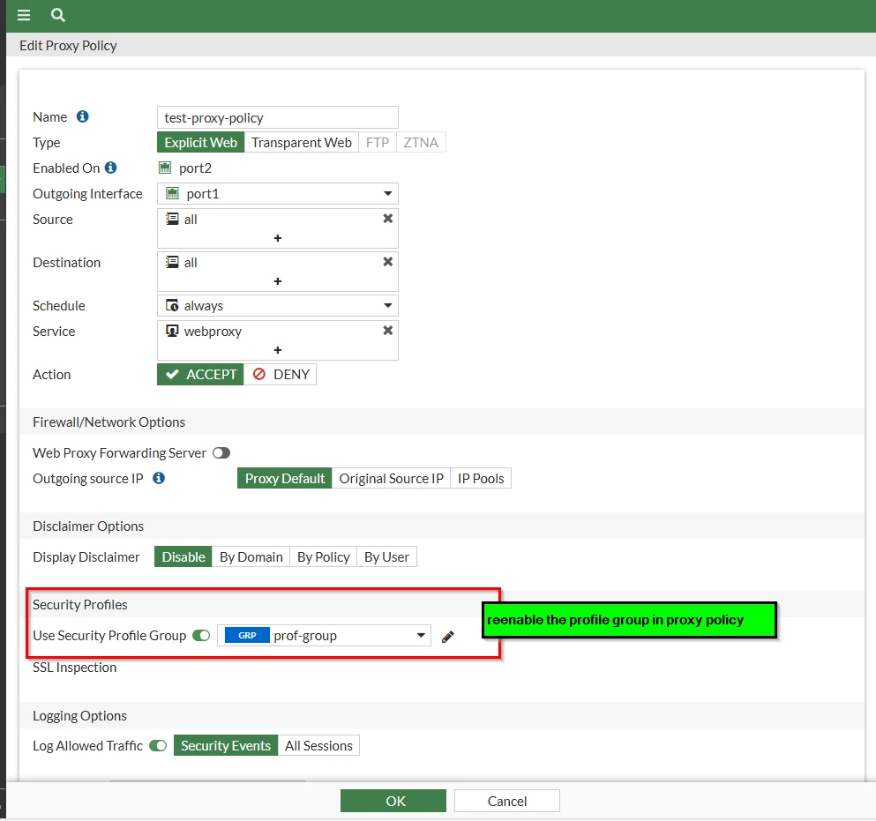Image resolution: width=876 pixels, height=821 pixels.
Task: Click OK to save proxy policy
Action: point(393,801)
